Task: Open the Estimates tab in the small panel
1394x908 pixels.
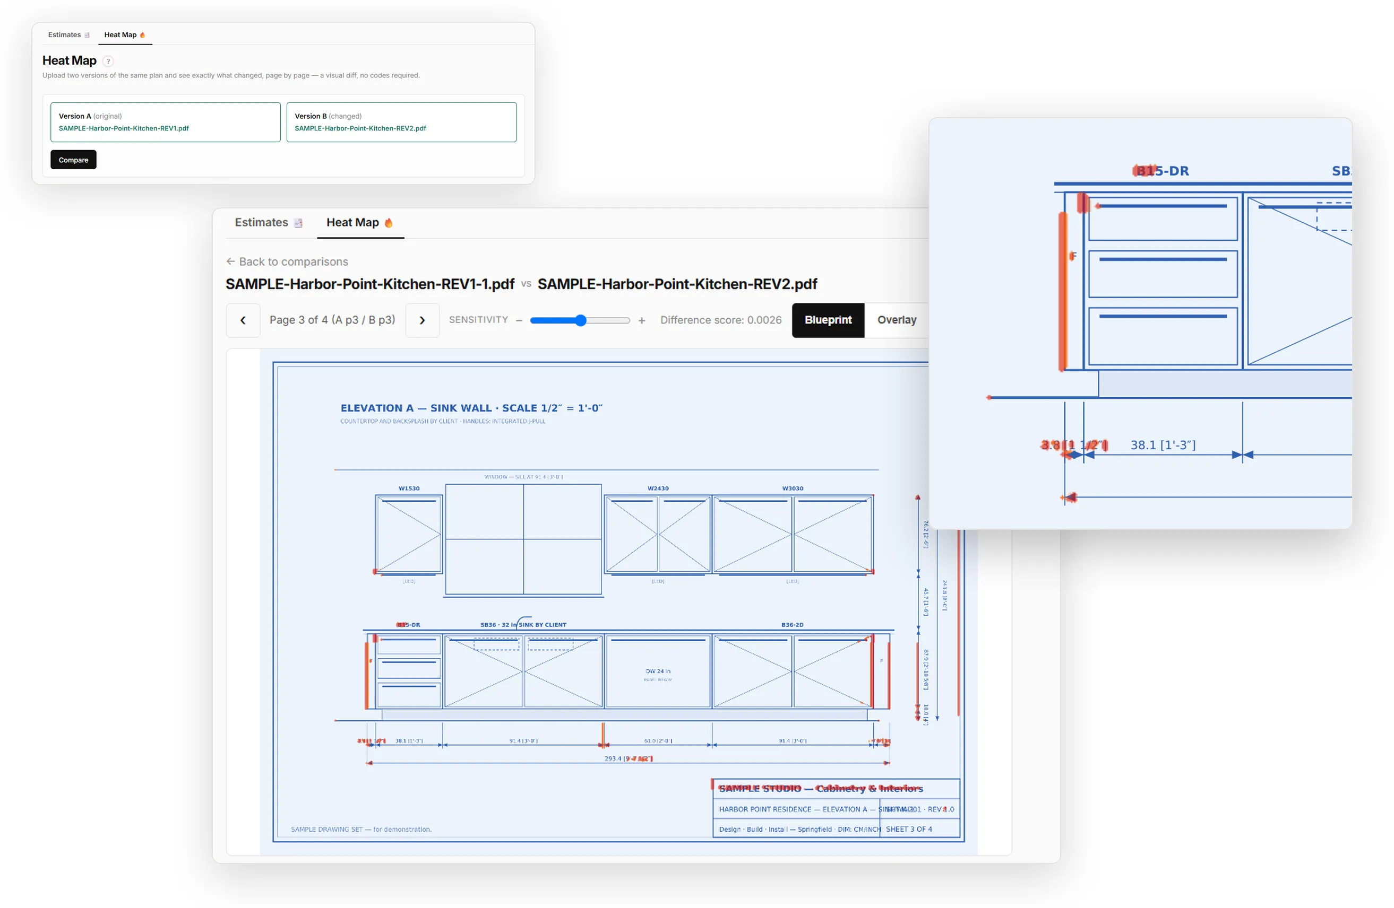Action: [68, 34]
